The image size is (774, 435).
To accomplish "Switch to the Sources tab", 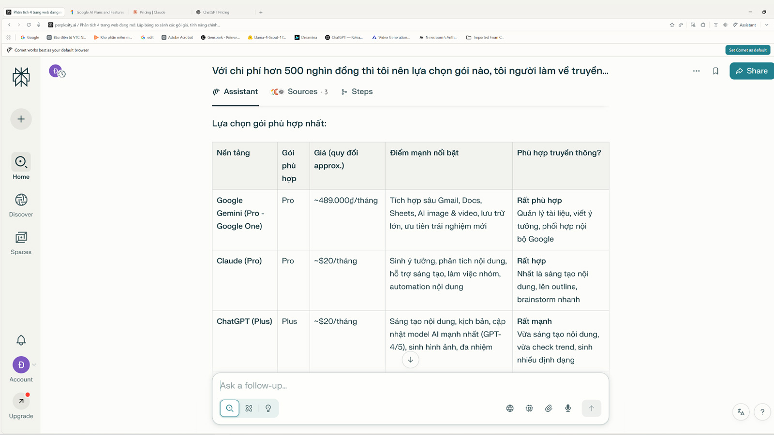I will [300, 92].
